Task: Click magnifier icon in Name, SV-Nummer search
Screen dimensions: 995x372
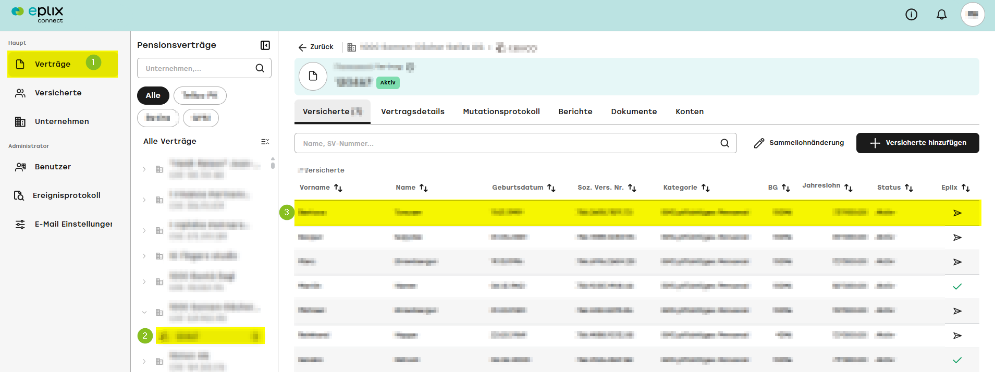Action: 724,143
